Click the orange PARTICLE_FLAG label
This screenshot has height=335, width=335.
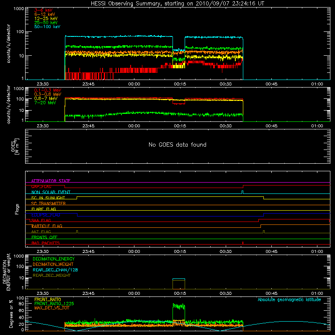click(x=47, y=226)
